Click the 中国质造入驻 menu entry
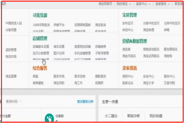 click(x=14, y=23)
